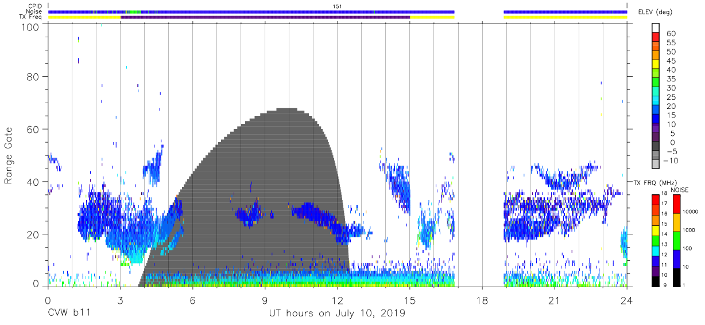Screen dimensions: 705x325
Task: Click the purple segment of TX Freq strip
Action: coord(265,17)
